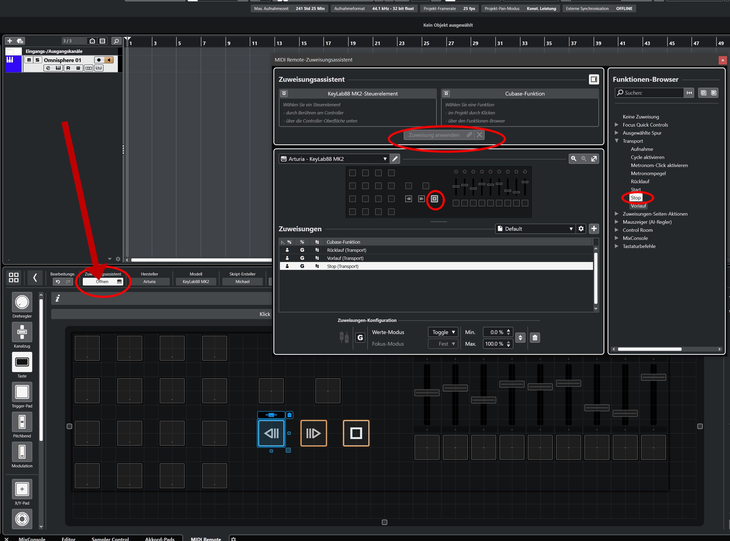Click Zuweisungsassistent Öffnen button
The height and width of the screenshot is (541, 730).
coord(102,282)
